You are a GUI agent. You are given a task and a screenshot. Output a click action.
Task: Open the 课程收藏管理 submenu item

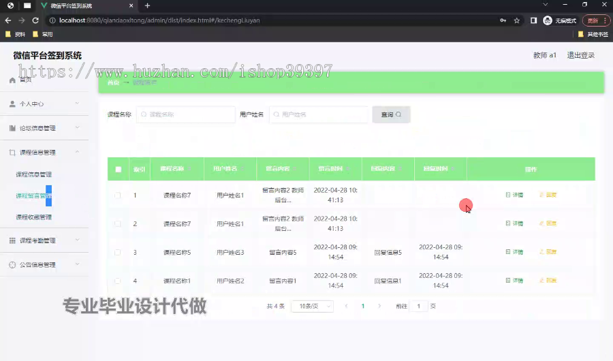pos(33,217)
